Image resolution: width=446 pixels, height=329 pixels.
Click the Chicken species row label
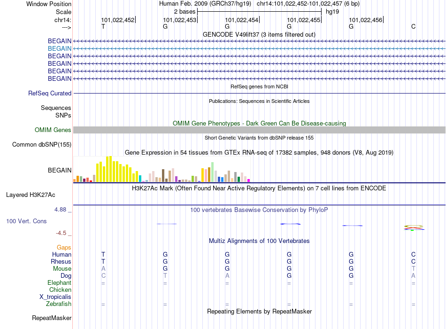[x=60, y=290]
